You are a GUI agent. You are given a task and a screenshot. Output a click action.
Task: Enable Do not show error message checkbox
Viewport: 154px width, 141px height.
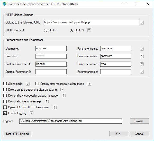(x=5, y=101)
